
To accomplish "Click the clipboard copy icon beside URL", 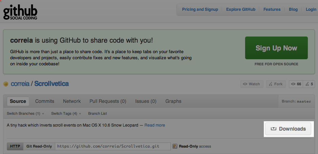I will [x=175, y=146].
